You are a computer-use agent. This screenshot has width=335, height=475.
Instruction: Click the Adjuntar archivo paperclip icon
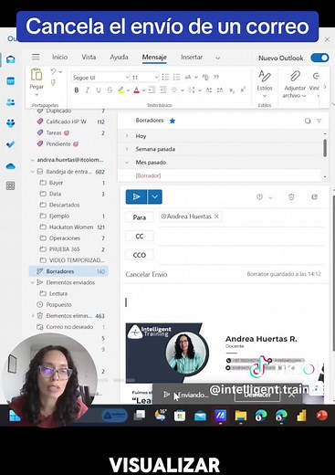click(295, 76)
